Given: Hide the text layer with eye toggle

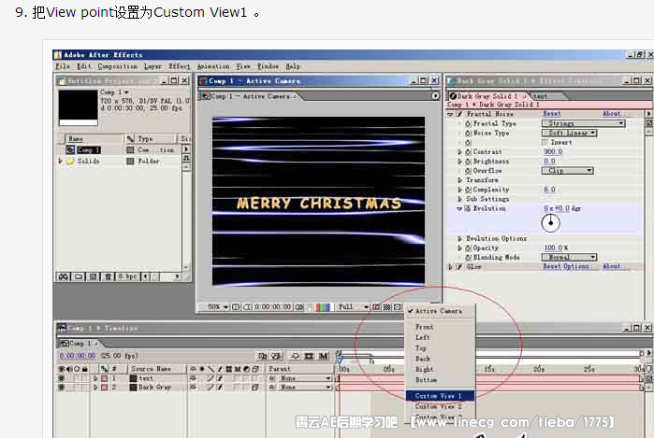Looking at the screenshot, I should [x=62, y=378].
